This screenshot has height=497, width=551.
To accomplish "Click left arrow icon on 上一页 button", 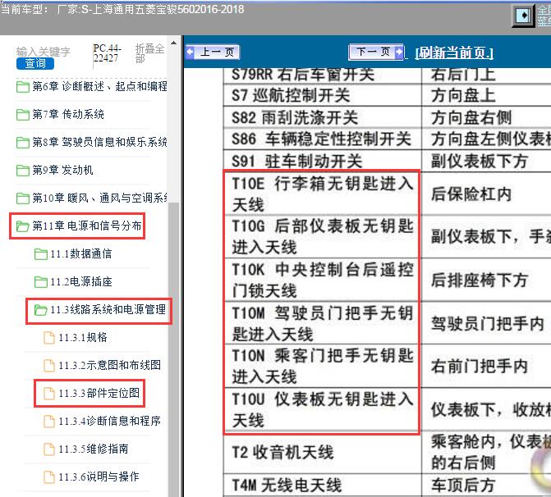I will tap(191, 52).
